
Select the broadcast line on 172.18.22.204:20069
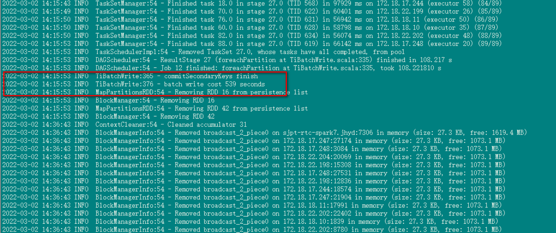click(254, 157)
